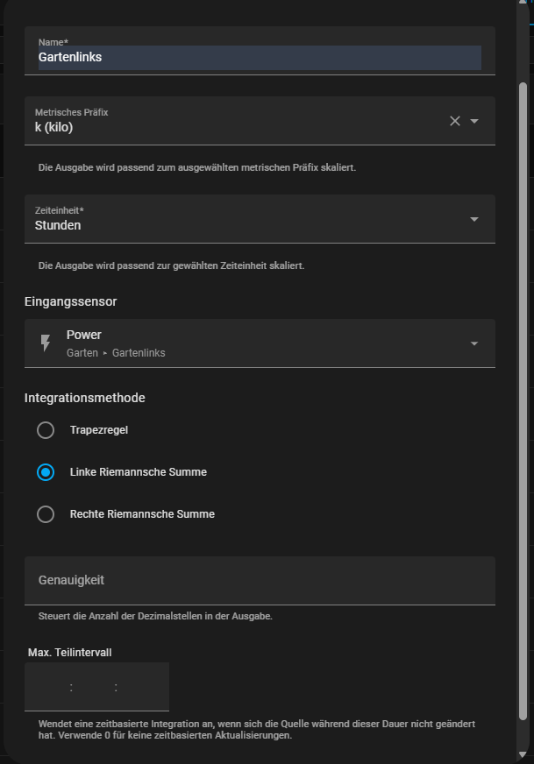
Task: Open the Metrisches Präfix dropdown arrow
Action: (474, 121)
